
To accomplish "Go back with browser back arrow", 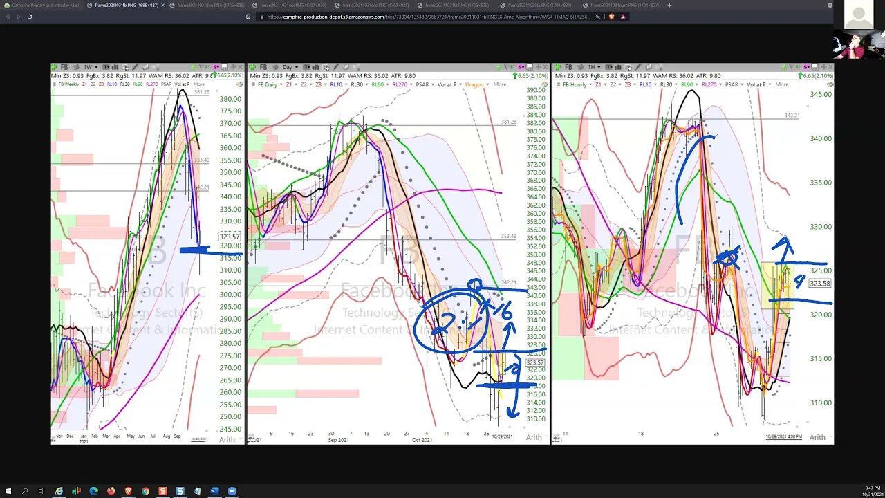I will [8, 16].
